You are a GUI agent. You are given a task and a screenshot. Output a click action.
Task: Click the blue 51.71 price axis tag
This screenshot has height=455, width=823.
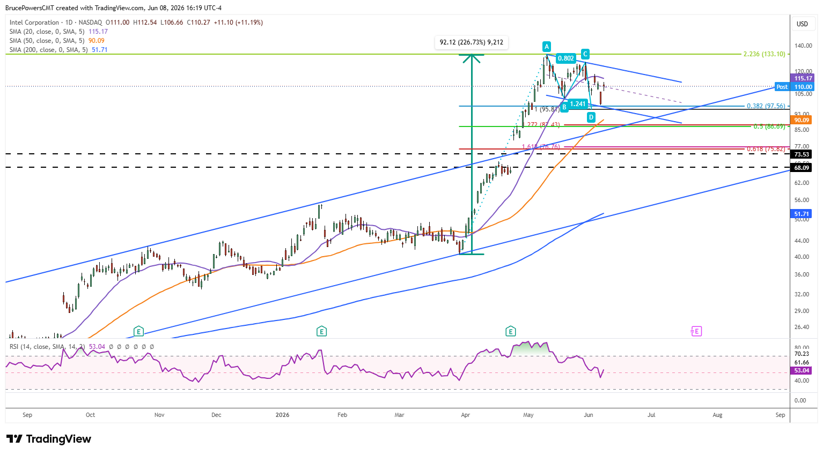(x=802, y=214)
